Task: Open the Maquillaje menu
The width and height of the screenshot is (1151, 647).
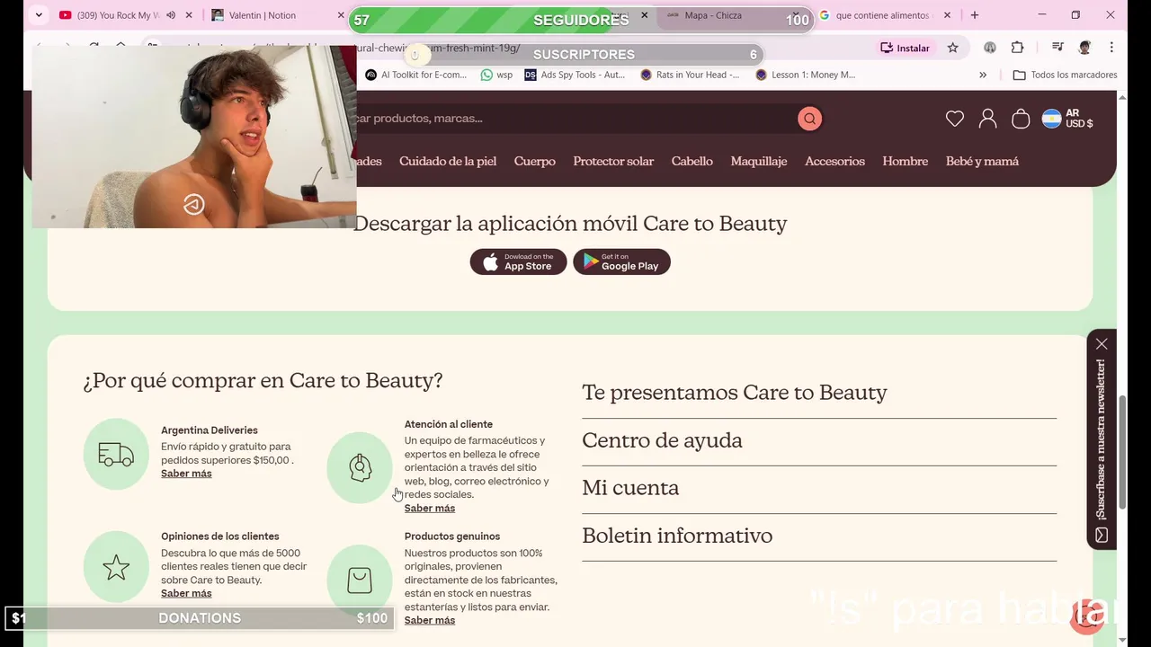Action: tap(759, 161)
